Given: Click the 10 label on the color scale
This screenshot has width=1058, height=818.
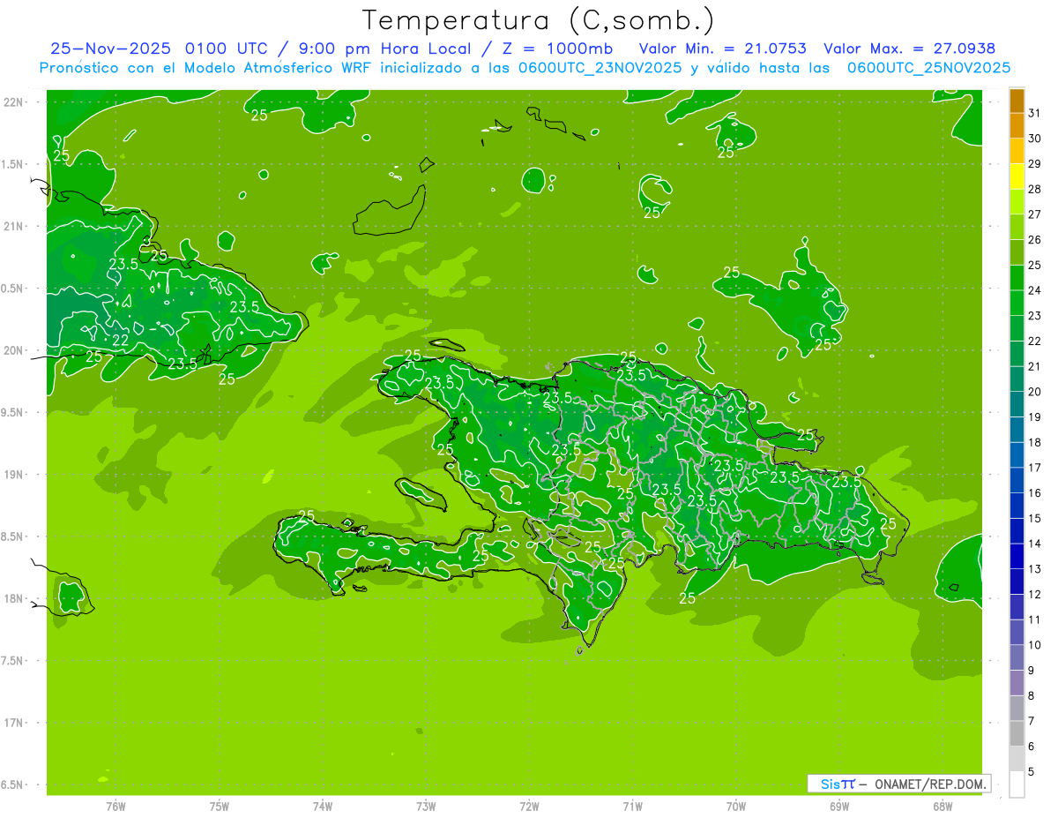Looking at the screenshot, I should click(1034, 645).
